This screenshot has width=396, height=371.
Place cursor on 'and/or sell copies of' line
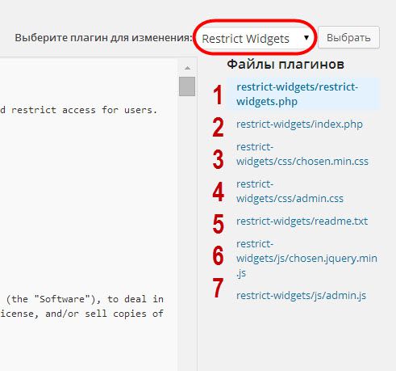[x=81, y=314]
